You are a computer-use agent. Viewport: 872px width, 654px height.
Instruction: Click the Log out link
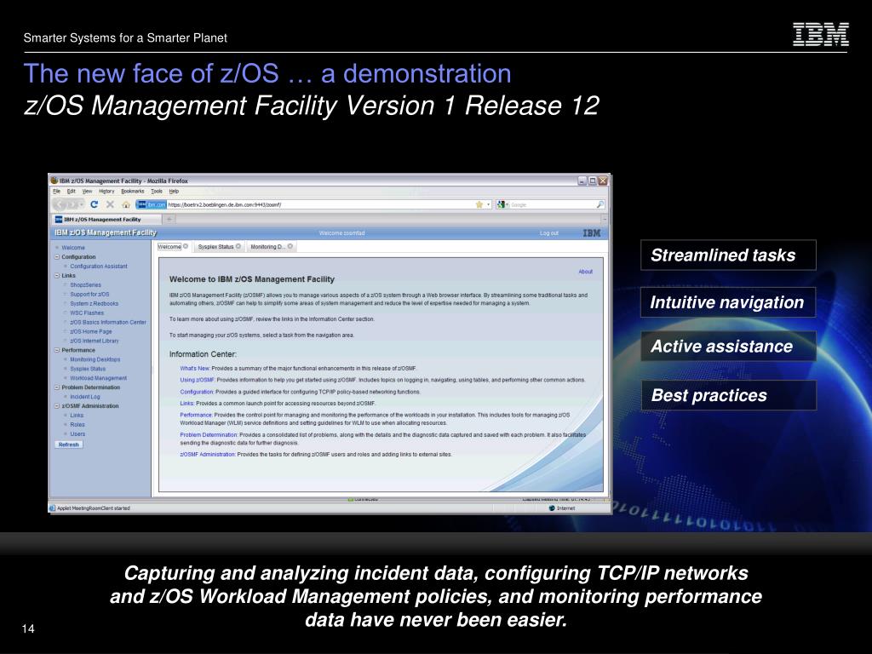(x=549, y=233)
